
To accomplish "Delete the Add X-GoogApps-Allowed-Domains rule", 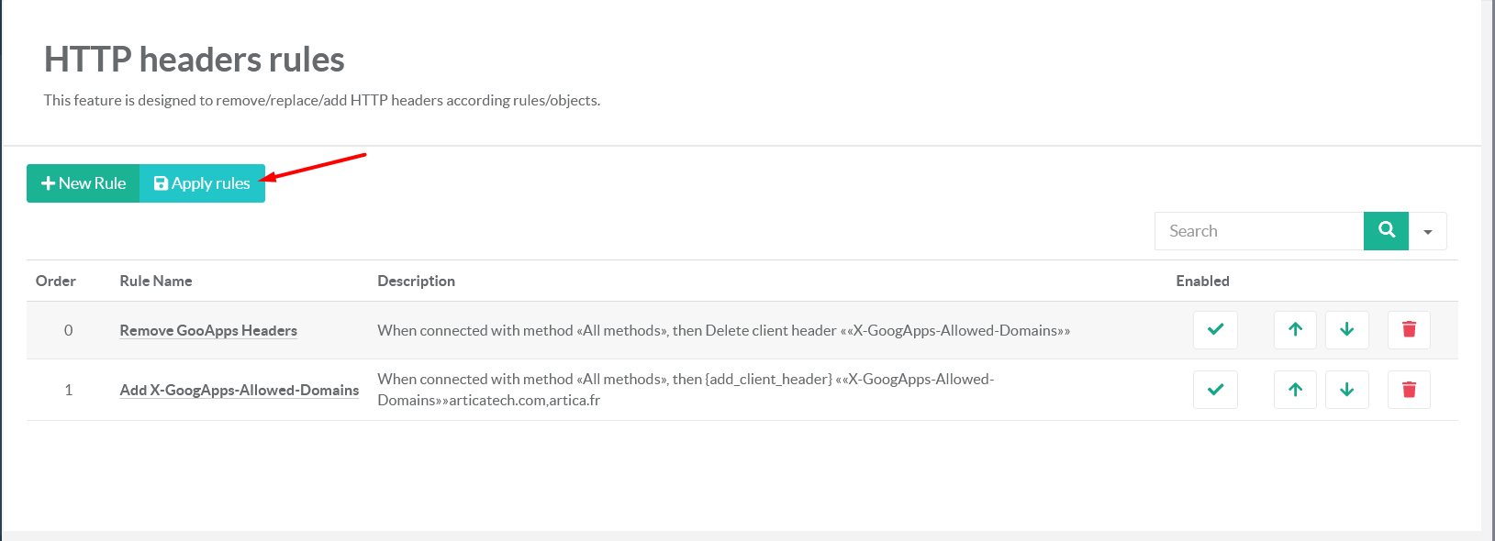I will tap(1409, 390).
